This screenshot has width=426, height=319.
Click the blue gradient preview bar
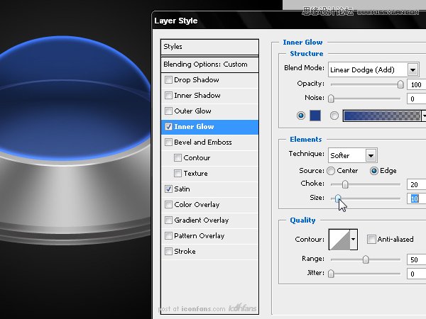[381, 116]
